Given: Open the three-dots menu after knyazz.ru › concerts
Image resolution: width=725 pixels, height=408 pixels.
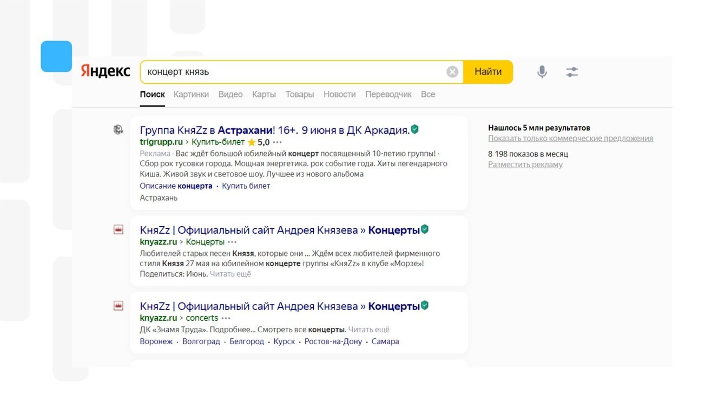Looking at the screenshot, I should (x=226, y=318).
